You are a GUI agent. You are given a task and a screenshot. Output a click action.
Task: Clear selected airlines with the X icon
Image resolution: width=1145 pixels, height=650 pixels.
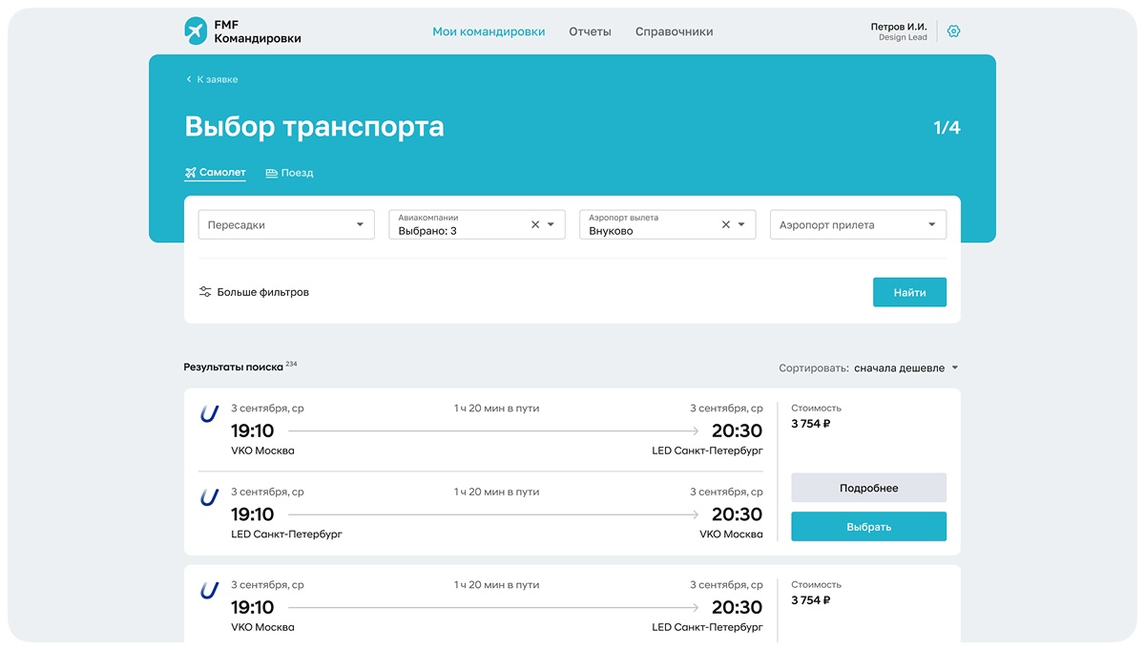tap(534, 224)
